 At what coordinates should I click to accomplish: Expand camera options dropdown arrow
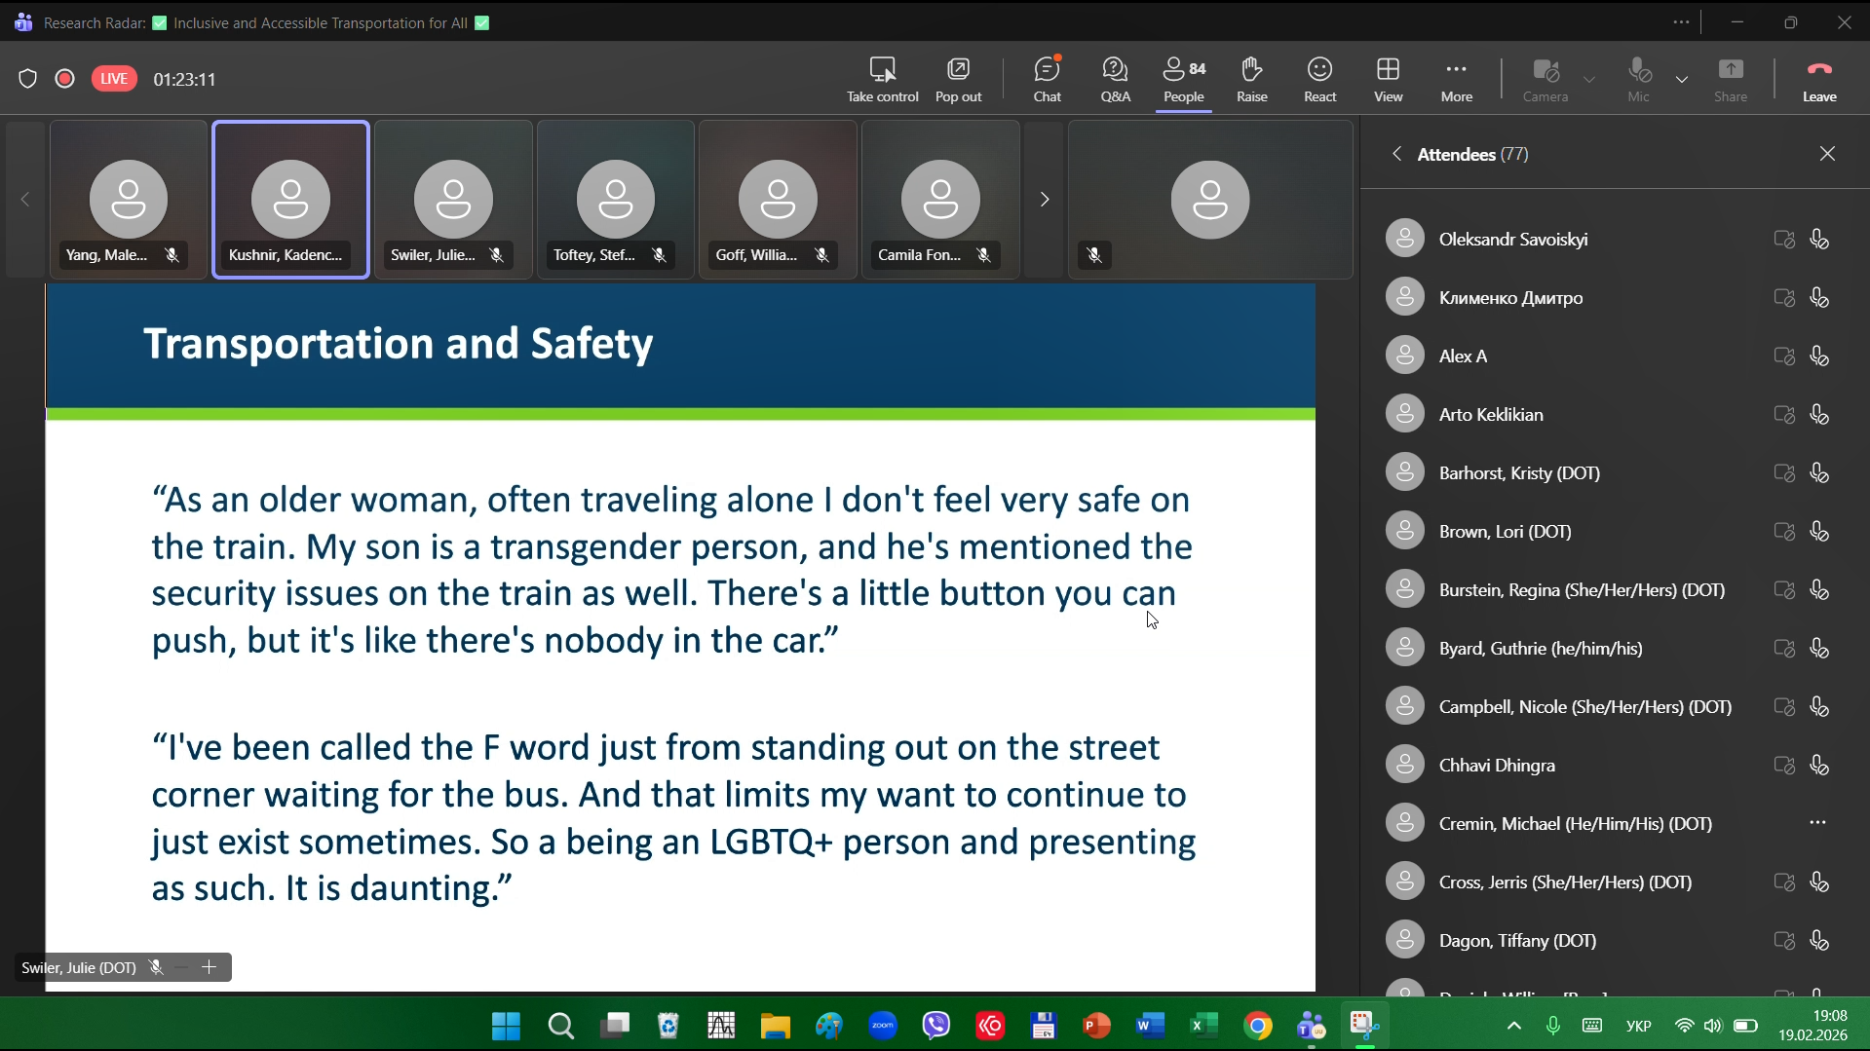click(1589, 79)
